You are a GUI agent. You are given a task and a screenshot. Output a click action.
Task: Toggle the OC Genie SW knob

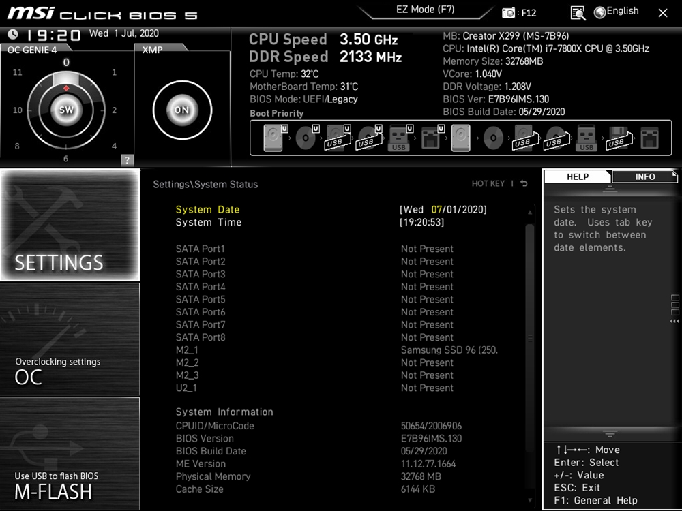(x=66, y=110)
